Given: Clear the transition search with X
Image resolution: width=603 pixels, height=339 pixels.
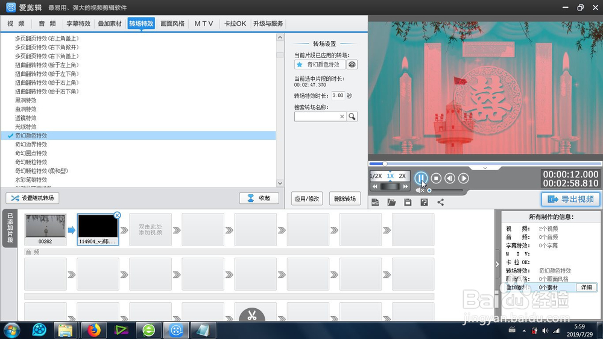Looking at the screenshot, I should tap(342, 116).
